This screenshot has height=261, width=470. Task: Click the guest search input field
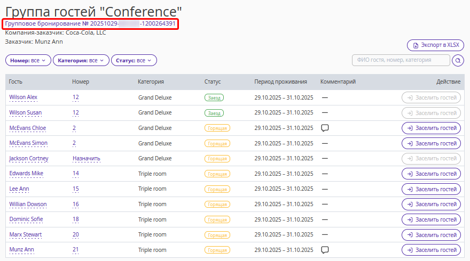401,60
